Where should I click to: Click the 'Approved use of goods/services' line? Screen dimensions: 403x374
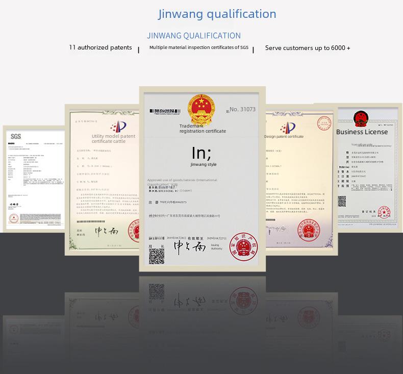pyautogui.click(x=182, y=182)
